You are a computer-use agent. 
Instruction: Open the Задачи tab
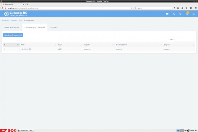click(x=53, y=27)
